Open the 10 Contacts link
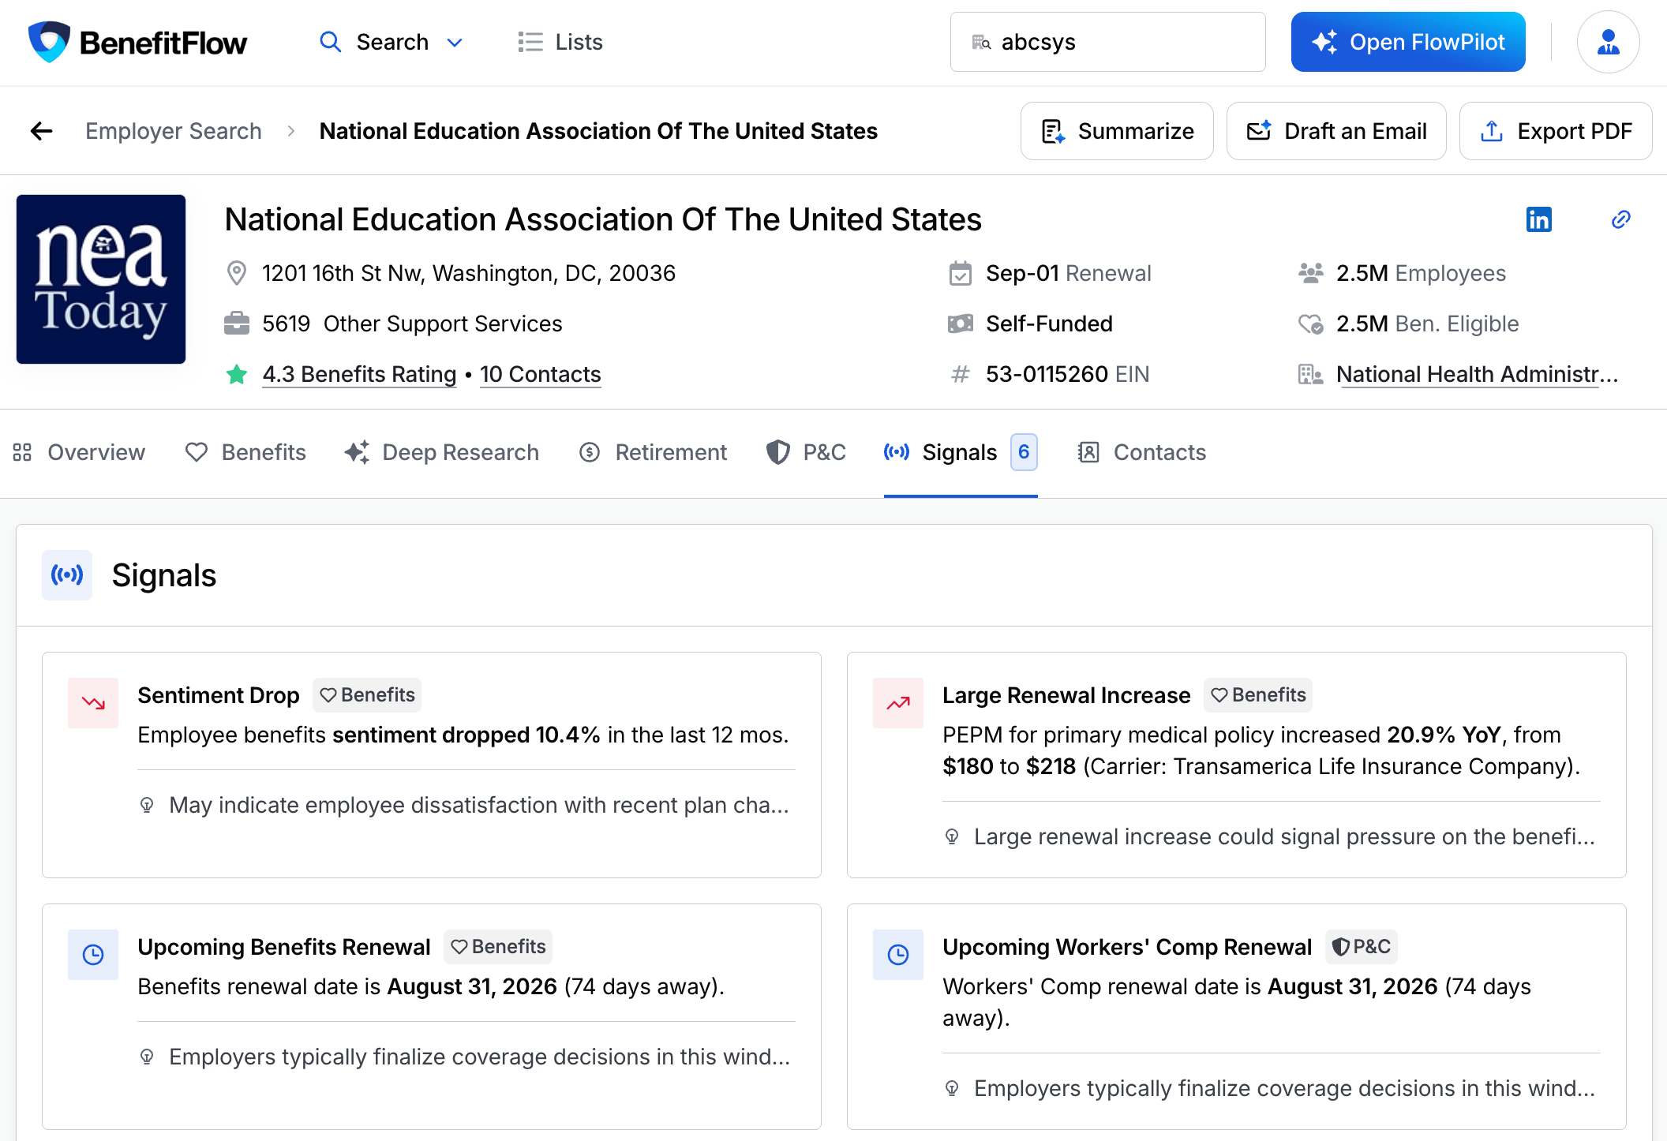This screenshot has height=1141, width=1667. (541, 374)
